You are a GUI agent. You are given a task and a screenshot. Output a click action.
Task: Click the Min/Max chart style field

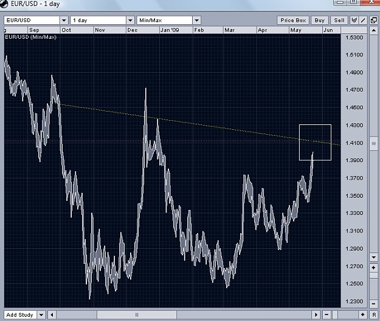coord(165,20)
